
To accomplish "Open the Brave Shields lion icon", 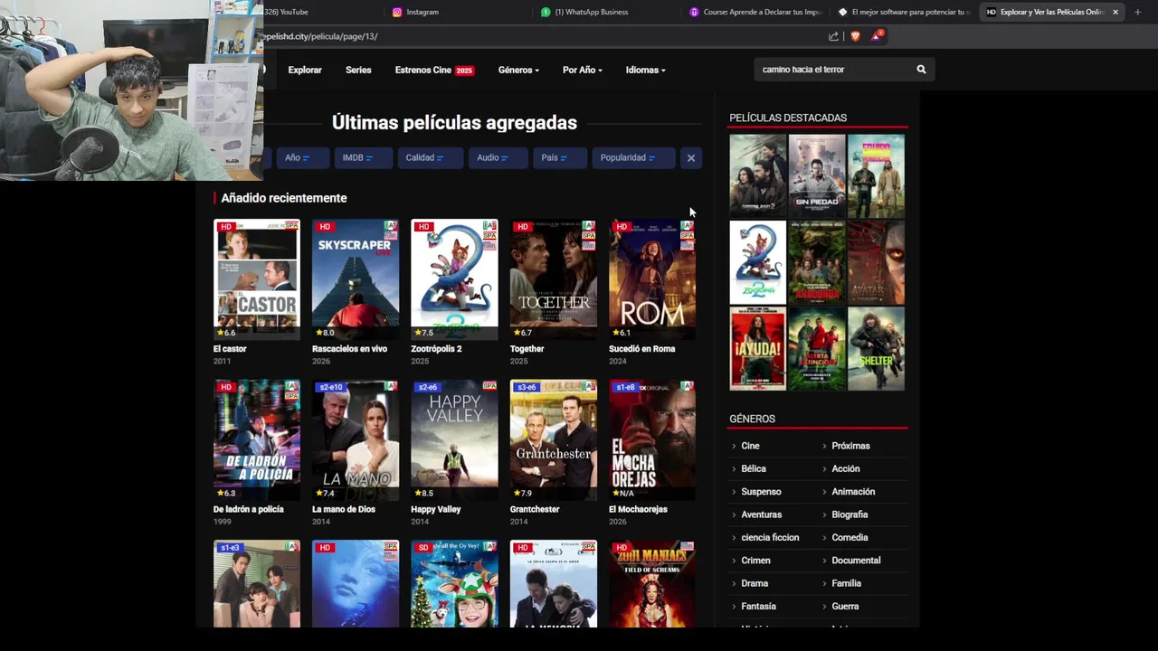I will pos(855,36).
